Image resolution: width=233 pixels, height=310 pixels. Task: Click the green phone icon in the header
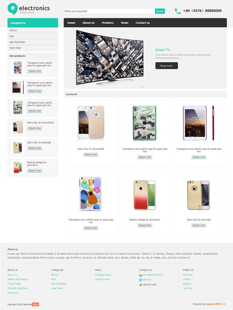click(178, 11)
